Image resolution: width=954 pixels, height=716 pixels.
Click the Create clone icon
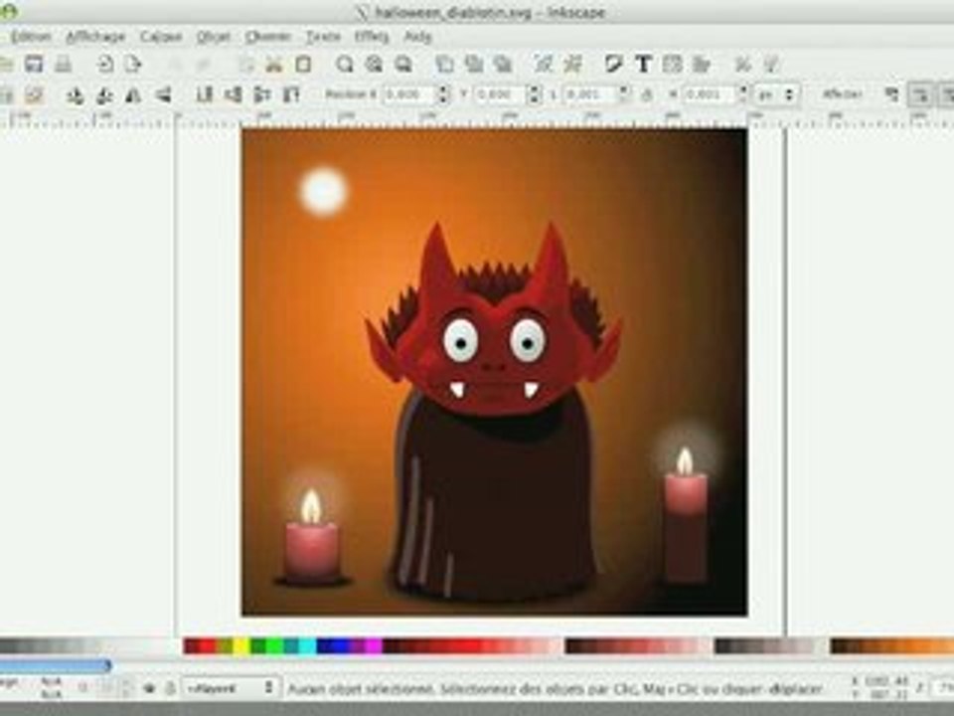(473, 64)
